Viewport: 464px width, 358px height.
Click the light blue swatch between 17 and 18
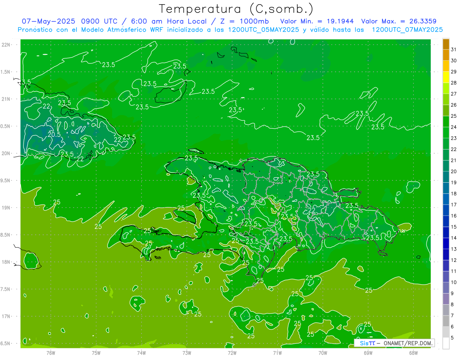pyautogui.click(x=446, y=199)
